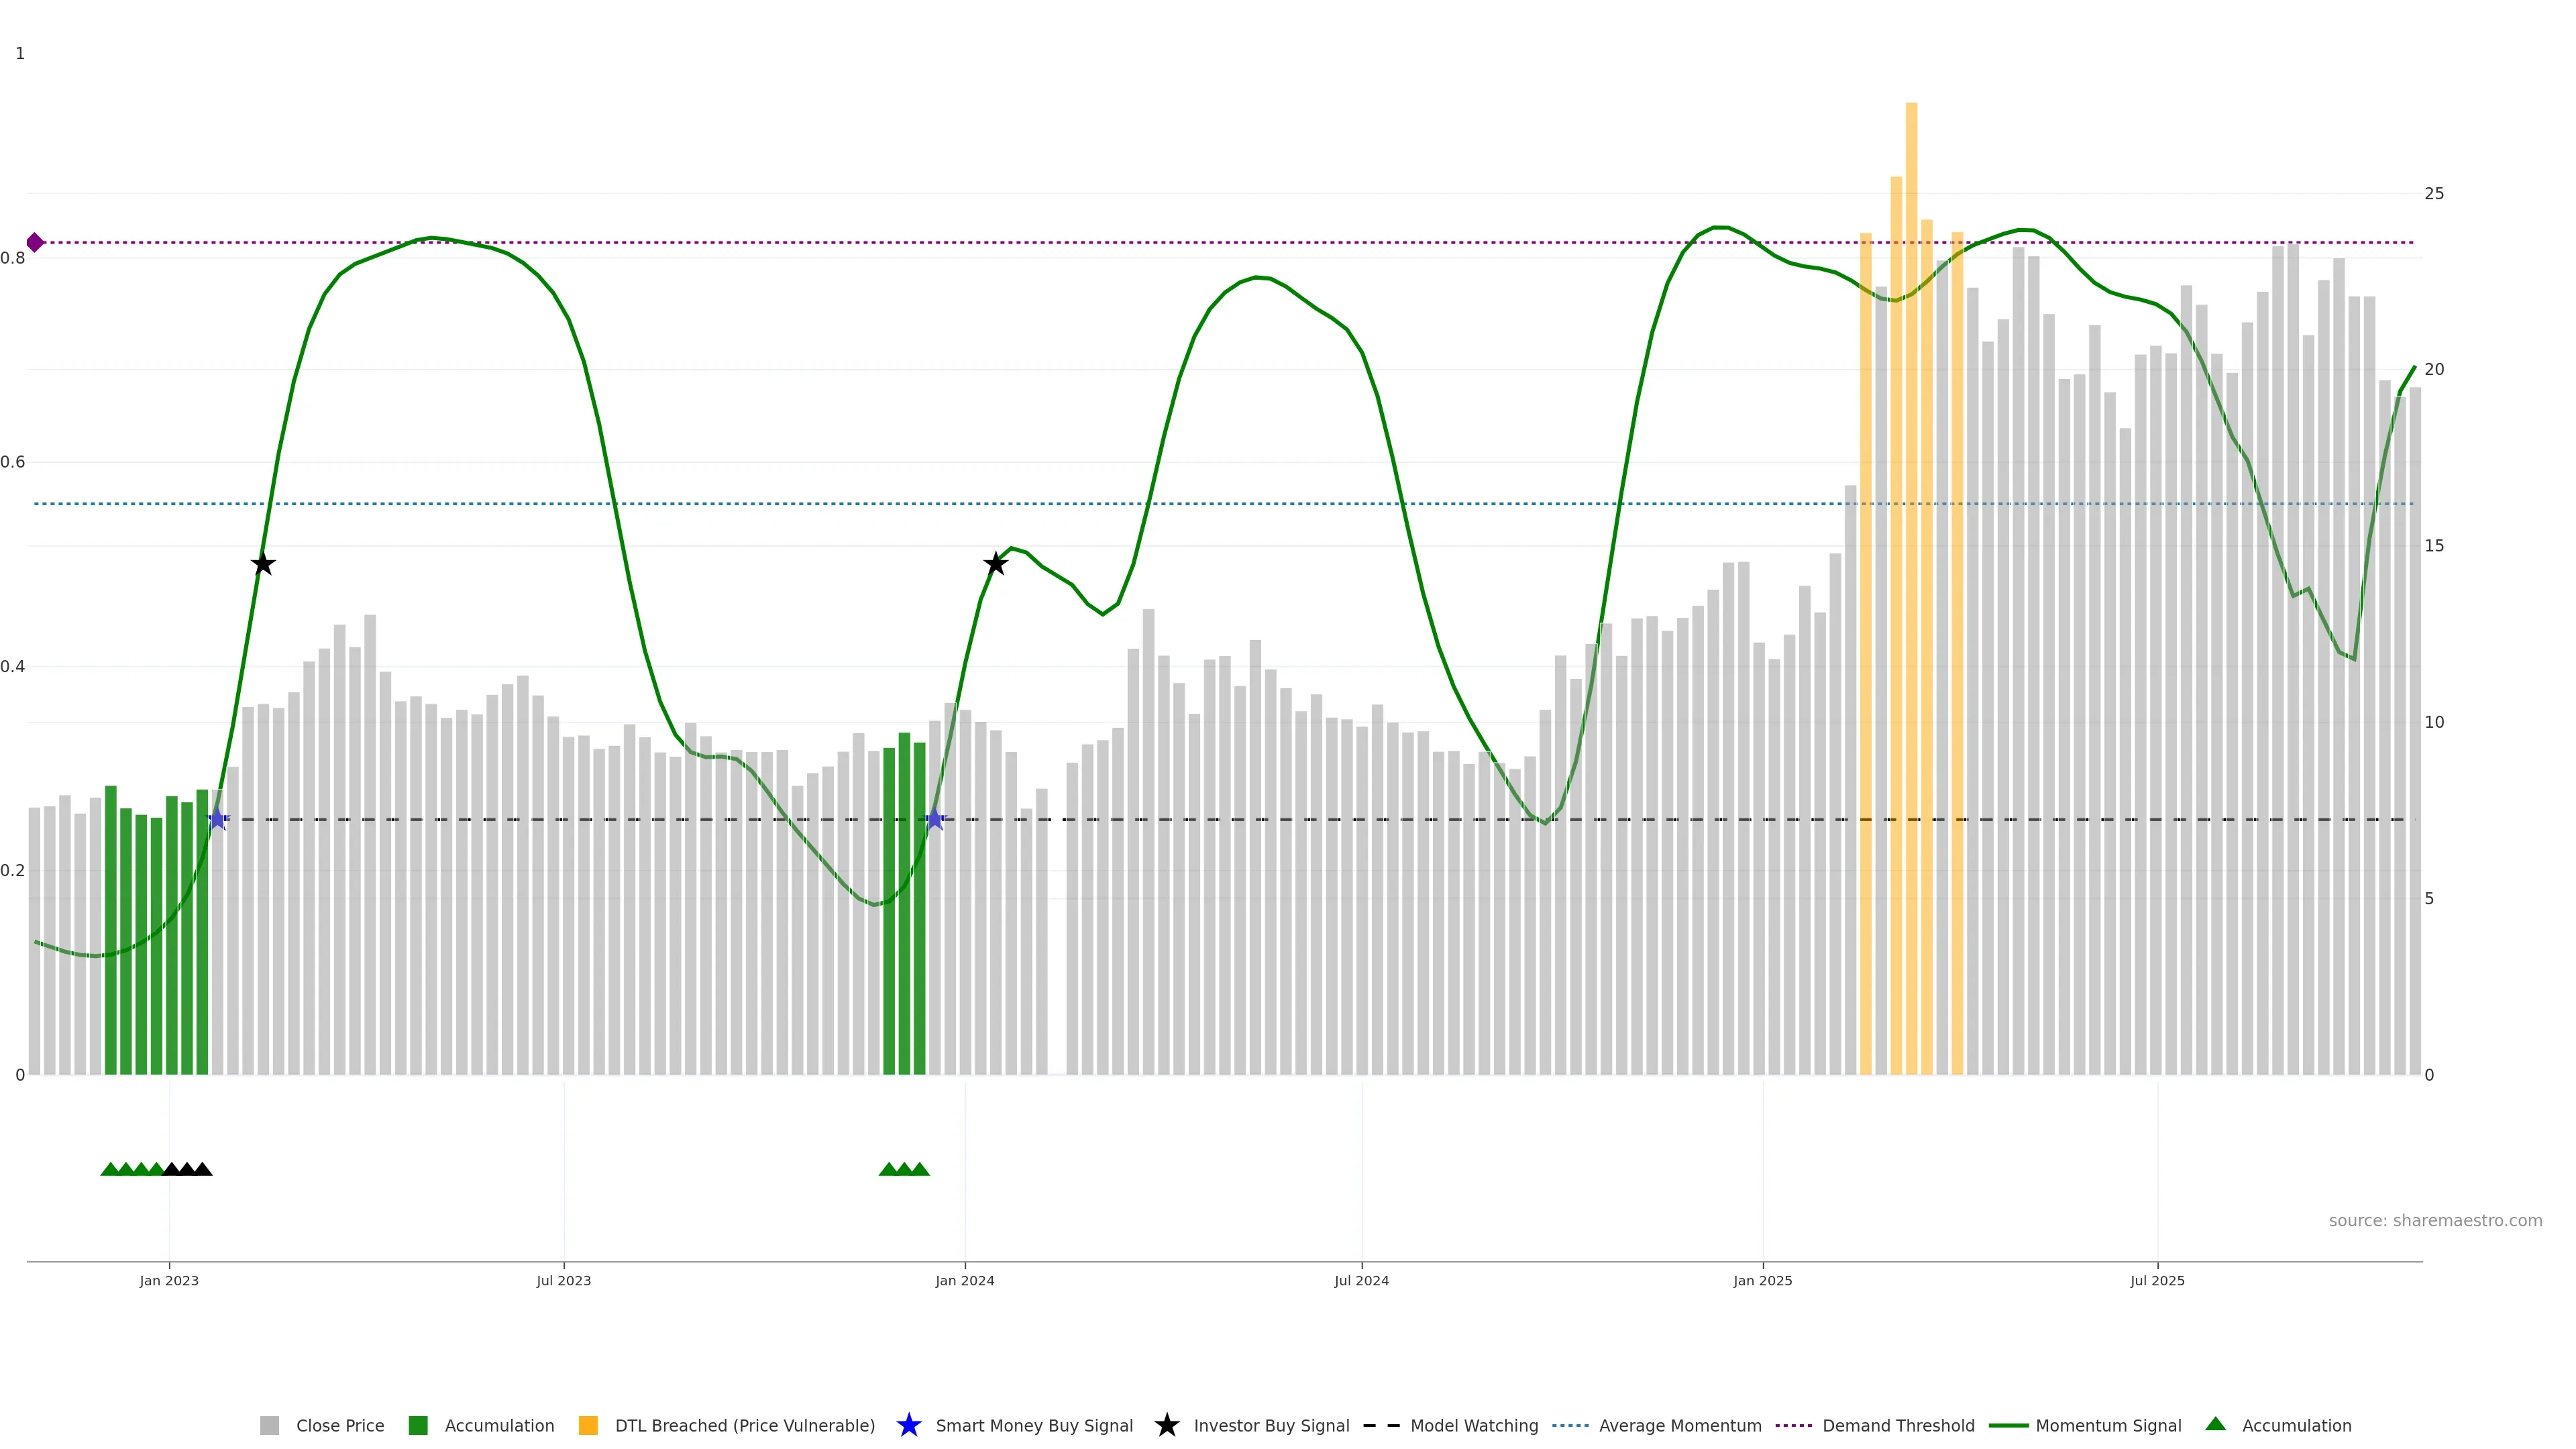Click black triangle markers below Jan 2023
The height and width of the screenshot is (1449, 2576).
click(x=187, y=1169)
